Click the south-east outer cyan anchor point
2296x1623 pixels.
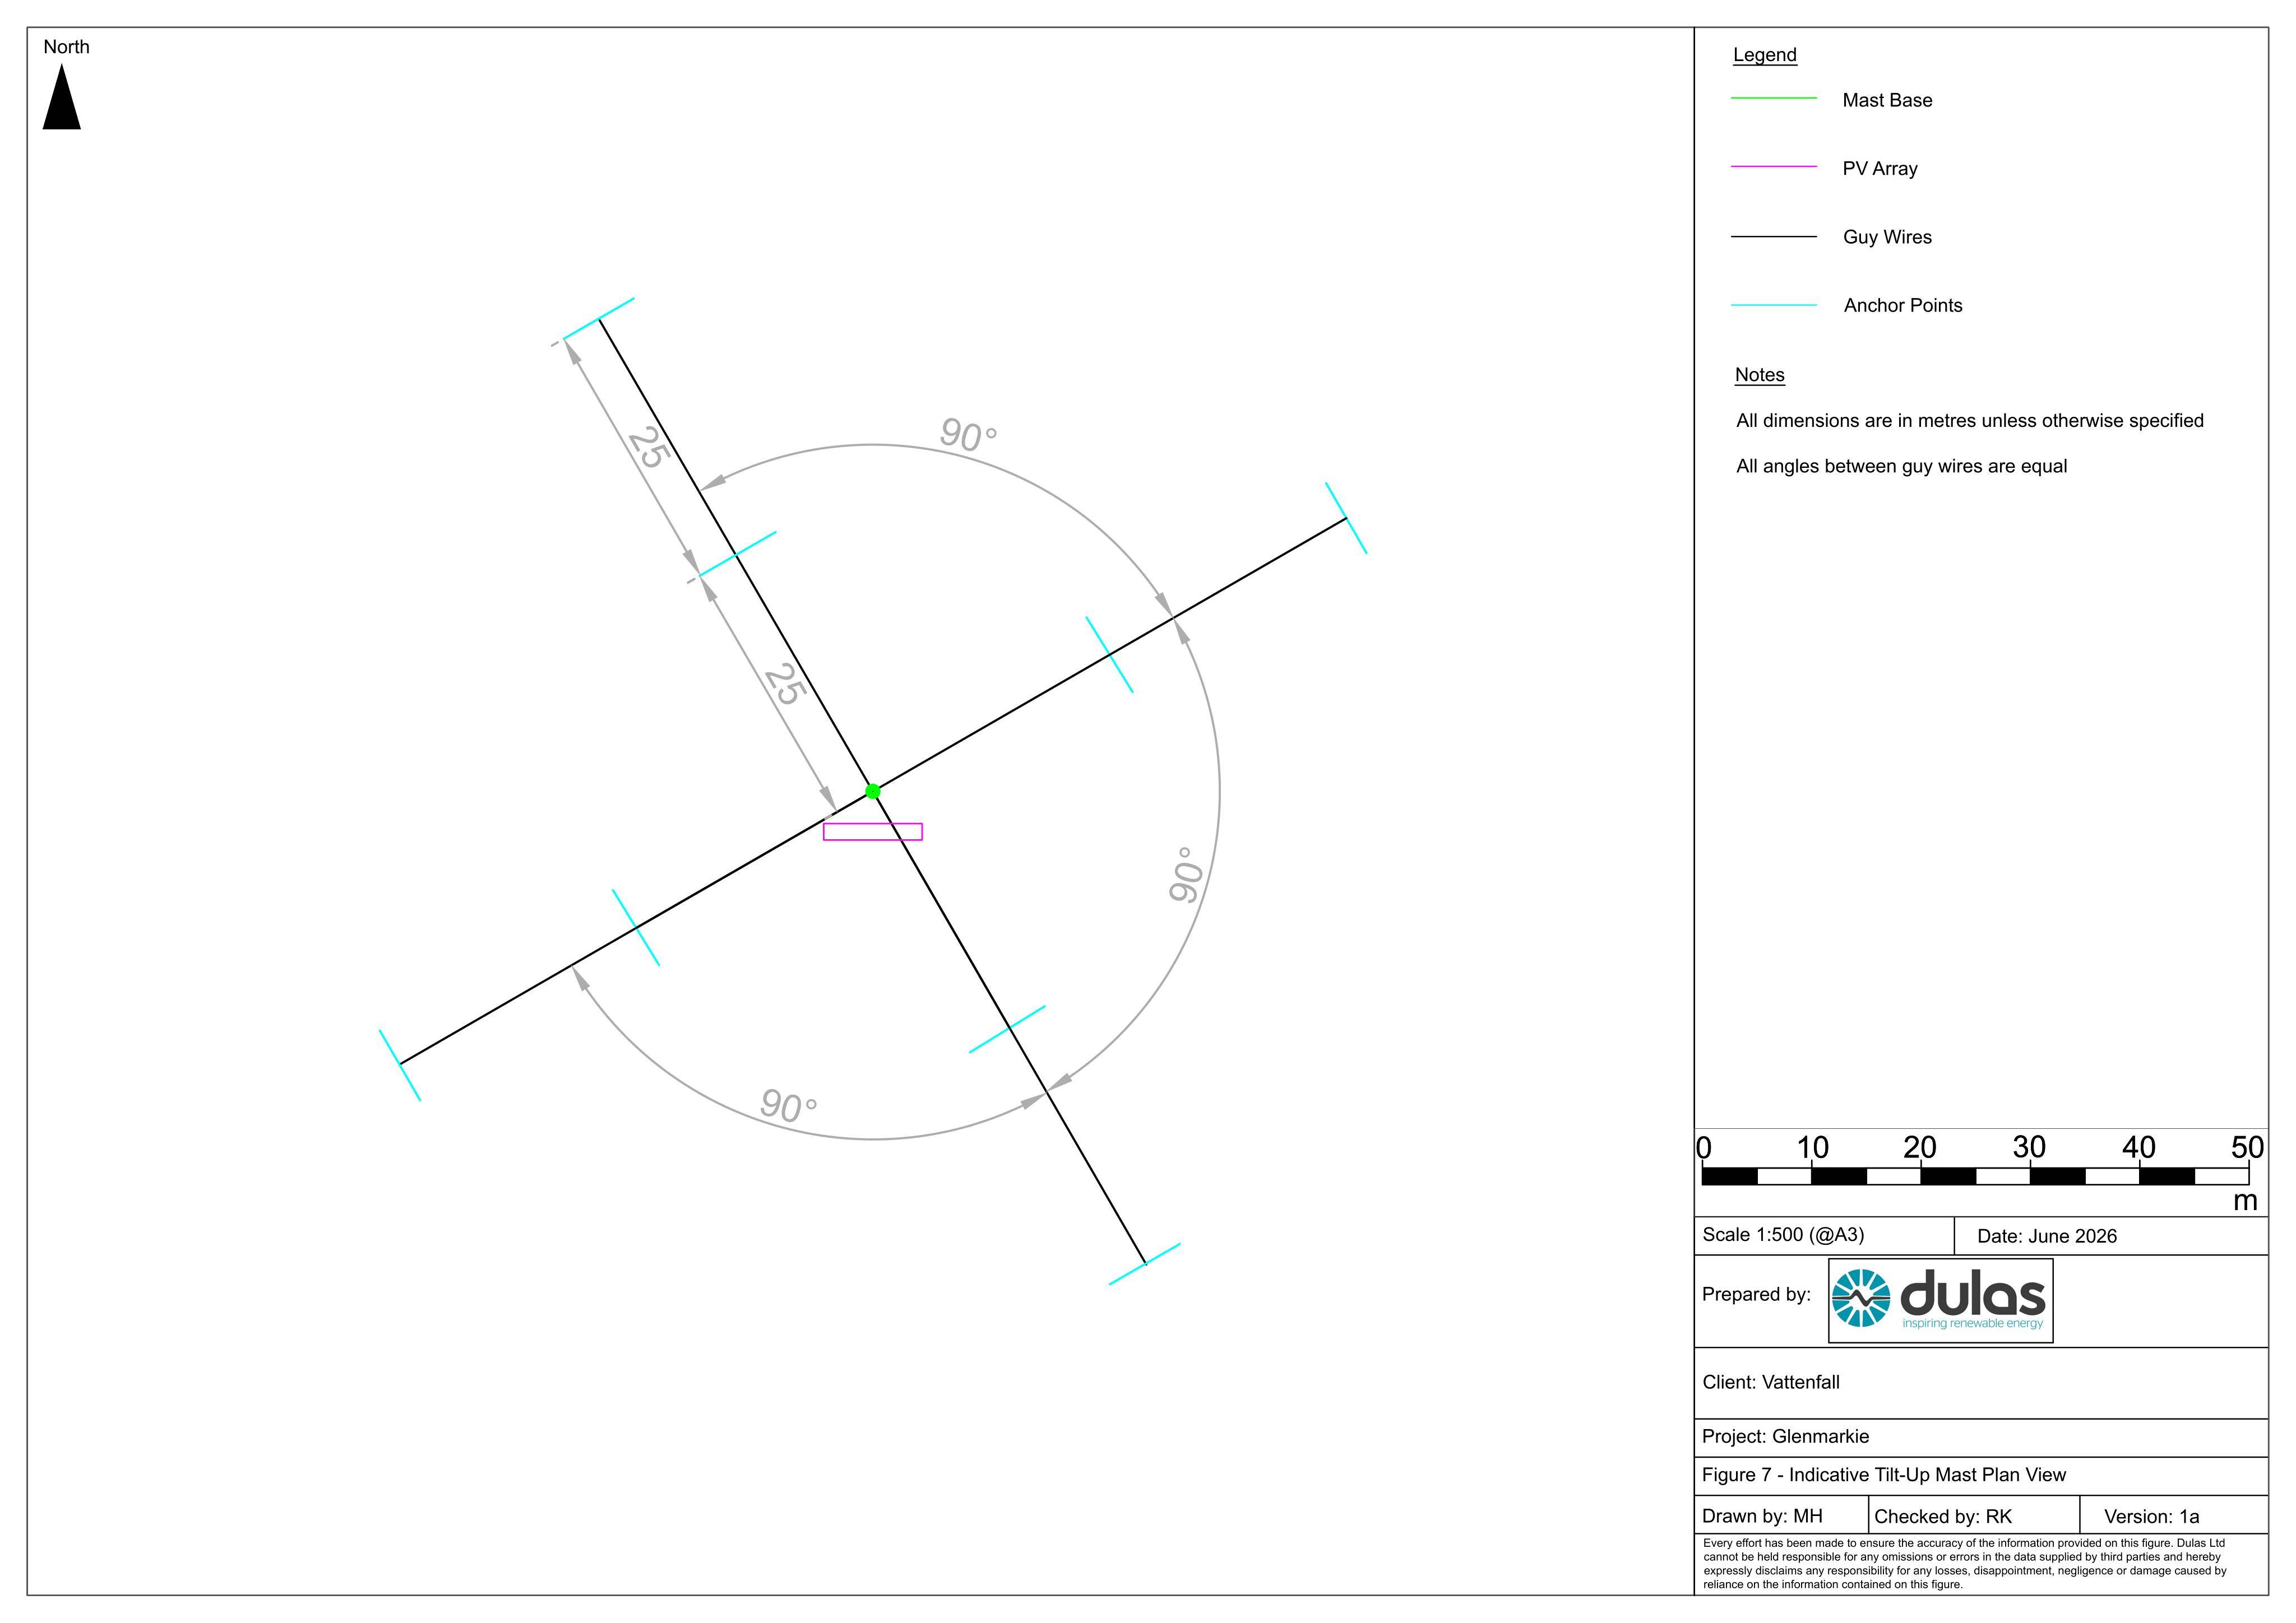[x=1145, y=1264]
